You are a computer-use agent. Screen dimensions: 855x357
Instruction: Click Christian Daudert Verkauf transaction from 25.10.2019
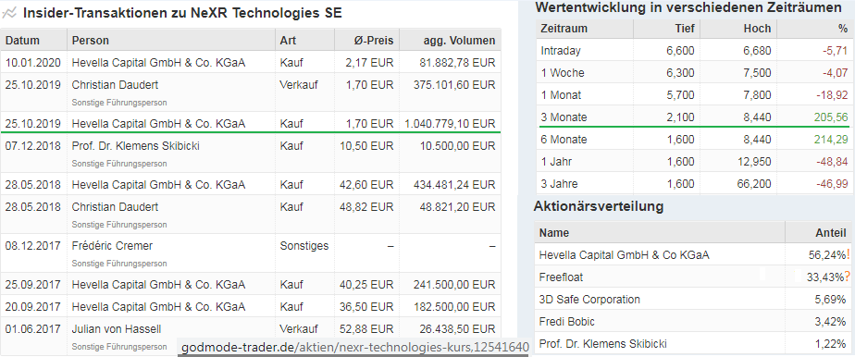click(251, 92)
